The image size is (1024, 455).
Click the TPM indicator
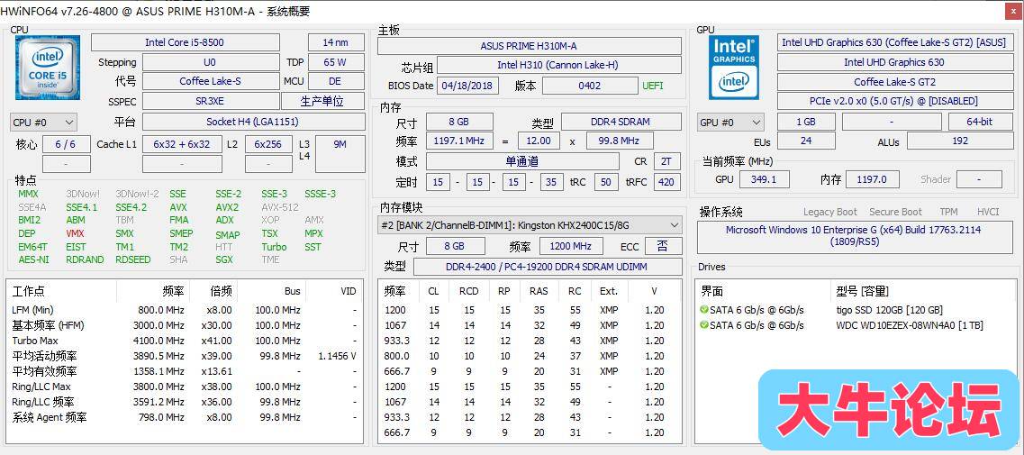point(948,212)
